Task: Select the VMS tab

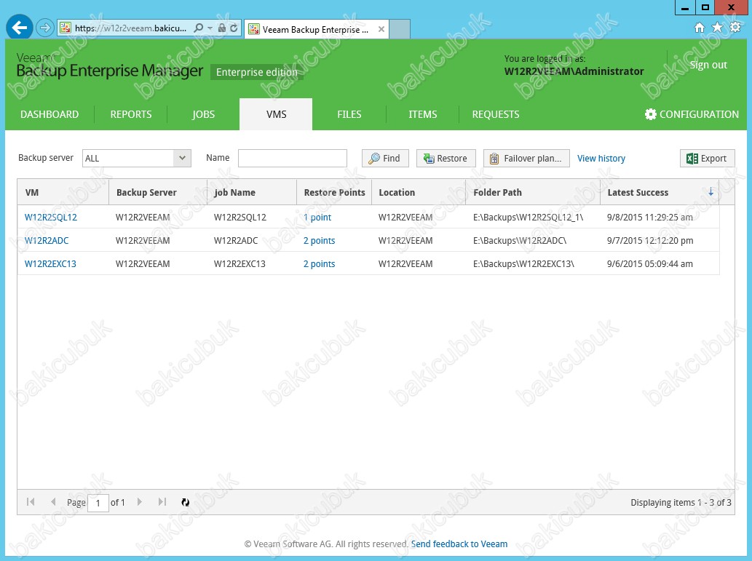Action: [x=276, y=114]
